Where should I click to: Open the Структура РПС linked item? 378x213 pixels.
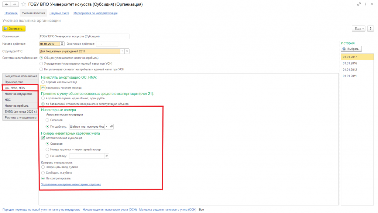[127, 51]
